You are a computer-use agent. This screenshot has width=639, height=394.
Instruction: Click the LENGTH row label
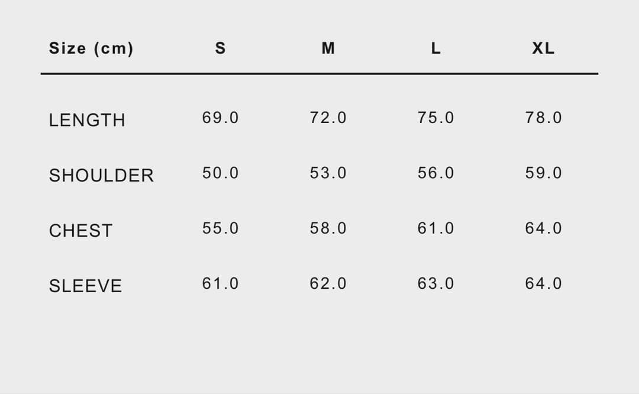coord(87,120)
